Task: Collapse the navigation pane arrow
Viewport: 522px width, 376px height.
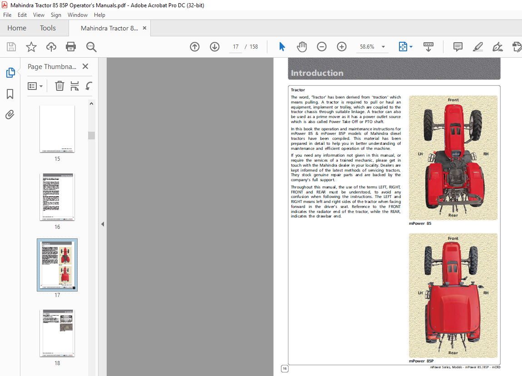Action: (x=103, y=224)
